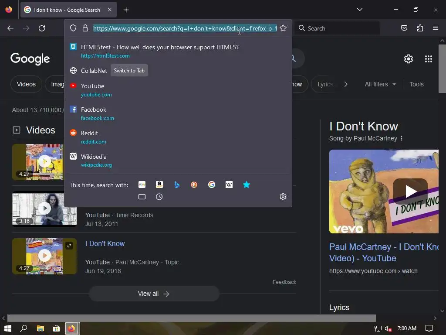The width and height of the screenshot is (446, 335).
Task: Search this time with DuckDuckGo
Action: [194, 185]
